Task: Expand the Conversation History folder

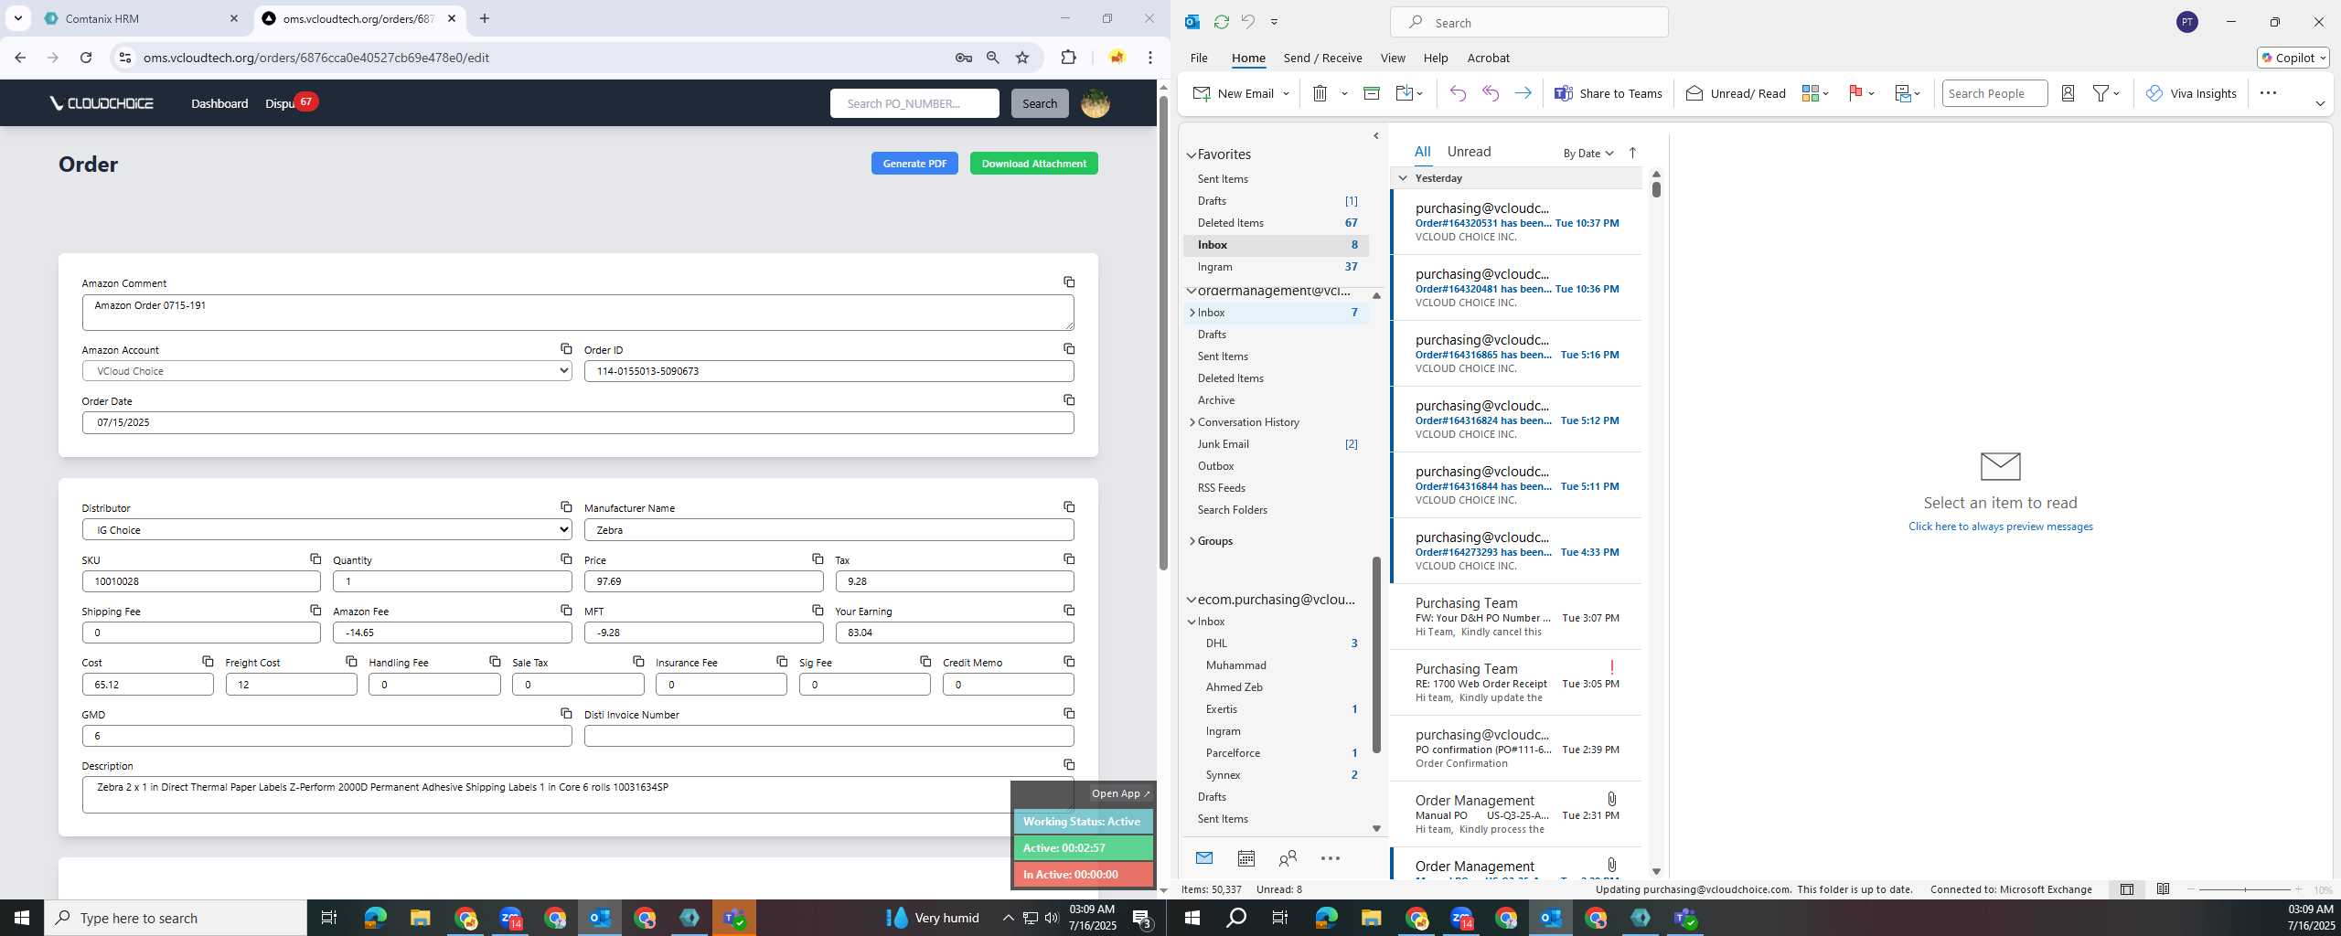Action: (1192, 422)
